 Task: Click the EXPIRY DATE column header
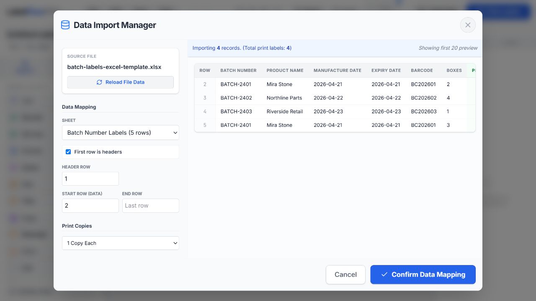pyautogui.click(x=386, y=70)
